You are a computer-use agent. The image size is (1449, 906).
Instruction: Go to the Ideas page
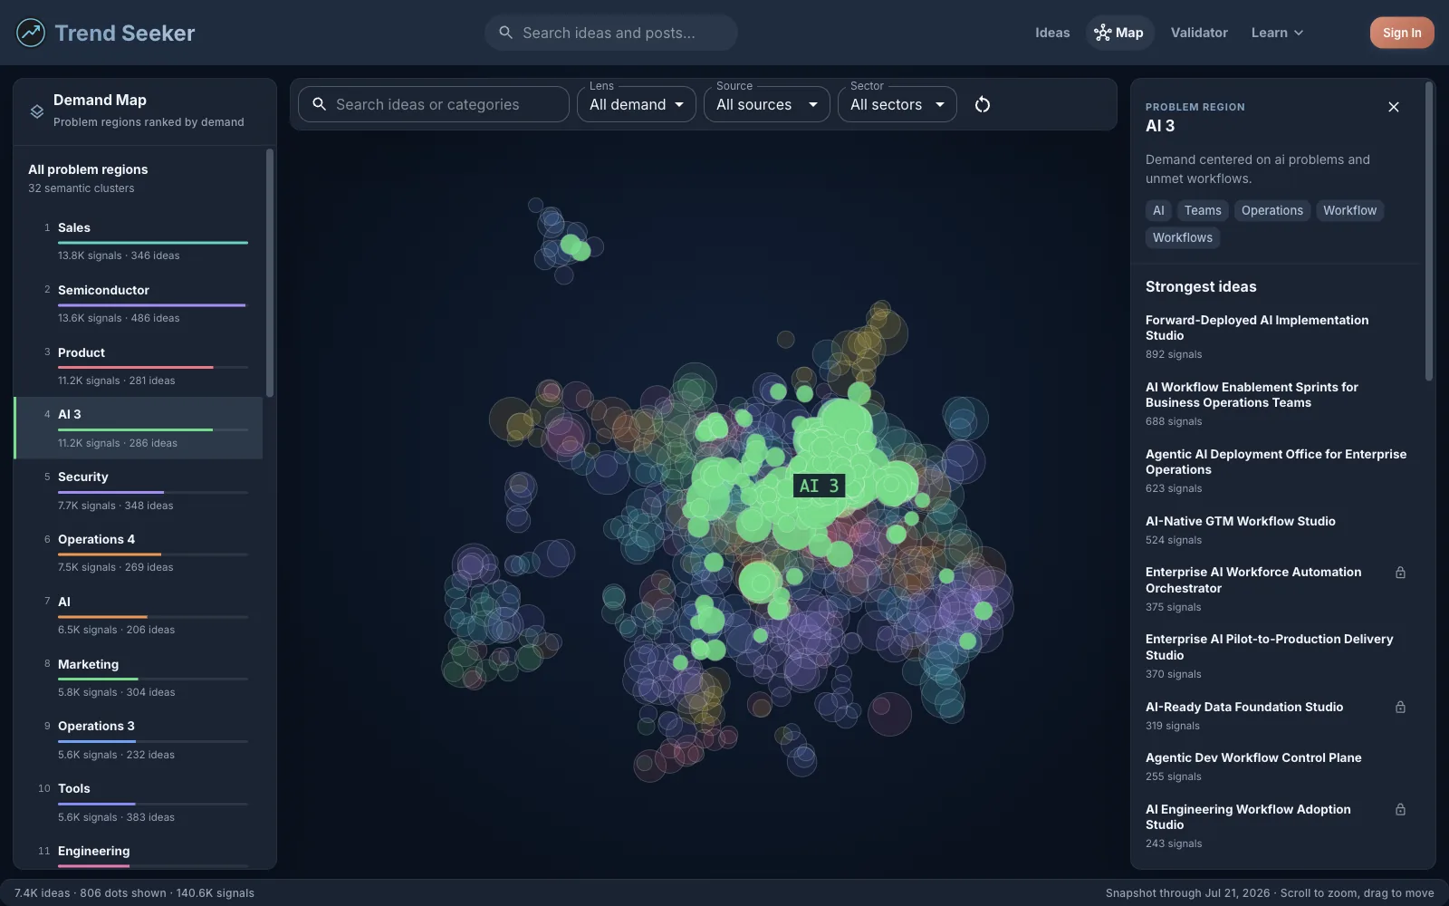tap(1052, 33)
